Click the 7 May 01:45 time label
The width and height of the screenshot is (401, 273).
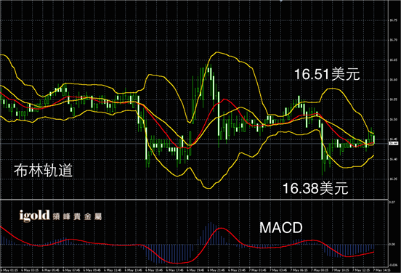[258, 270]
